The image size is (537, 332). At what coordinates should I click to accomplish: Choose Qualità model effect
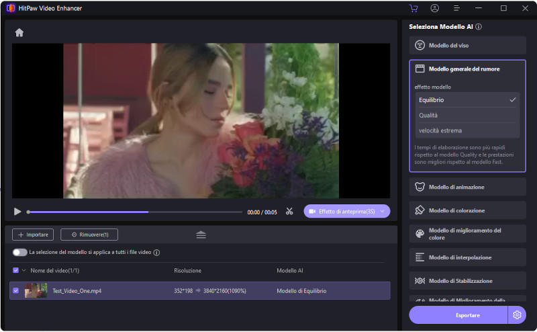(x=467, y=115)
